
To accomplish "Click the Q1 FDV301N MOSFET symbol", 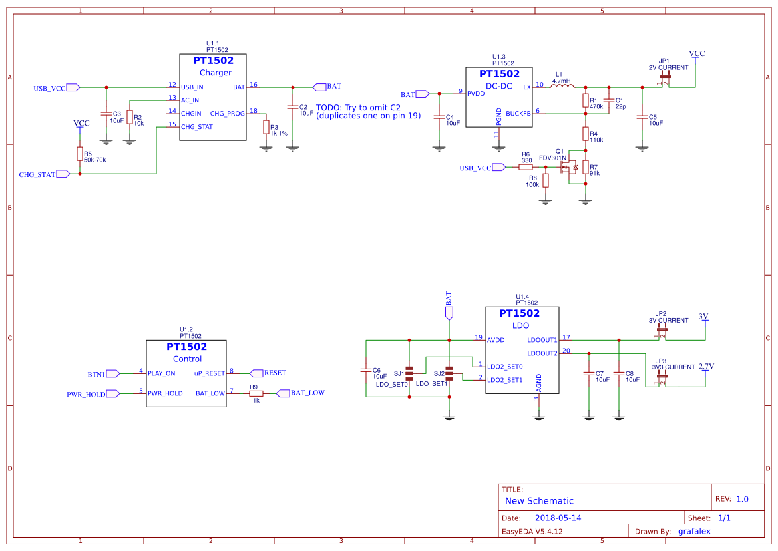I will (569, 167).
